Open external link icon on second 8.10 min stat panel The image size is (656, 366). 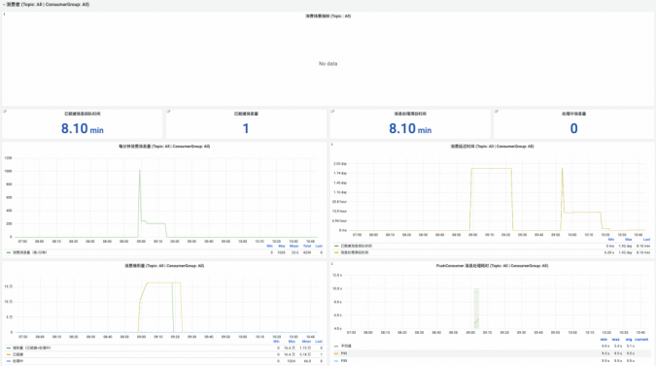coord(332,112)
